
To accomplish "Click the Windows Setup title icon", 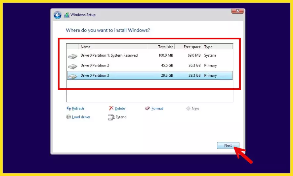I will coord(67,15).
